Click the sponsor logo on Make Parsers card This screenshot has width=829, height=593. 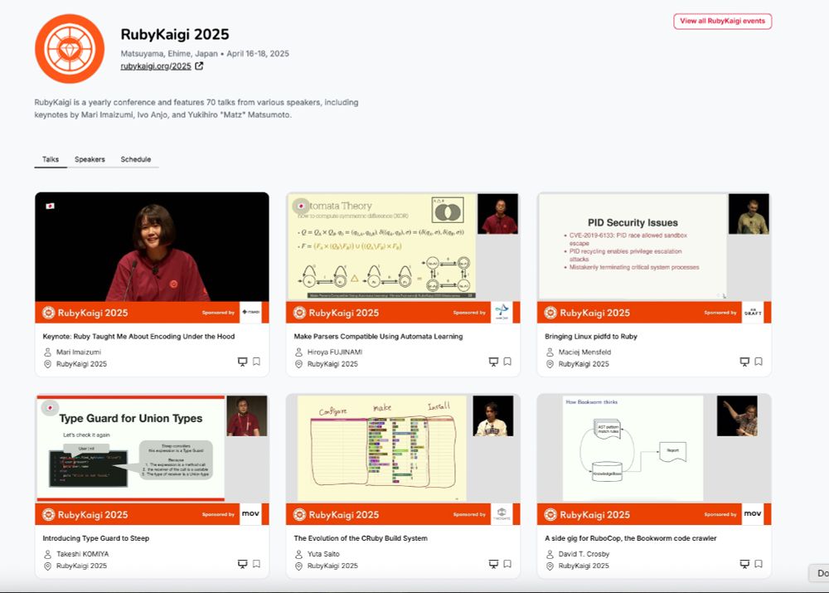(502, 312)
